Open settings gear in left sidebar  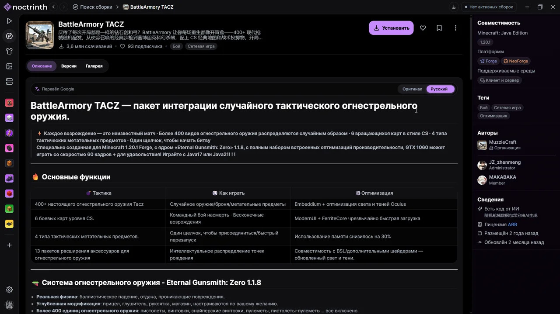(9, 290)
